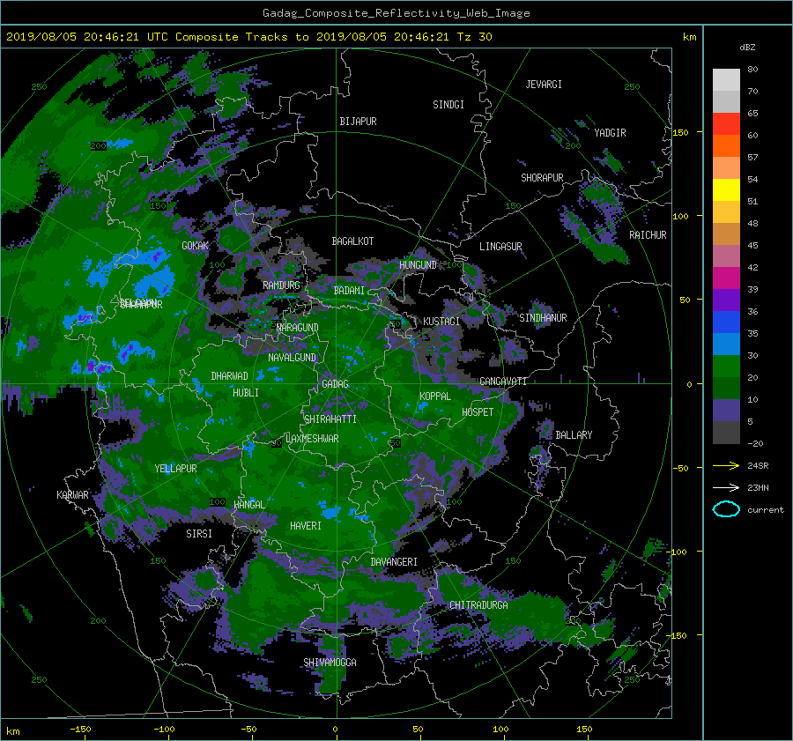Screen dimensions: 793x741
Task: Click the cyan 'current' ellipse legend symbol
Action: [x=726, y=509]
